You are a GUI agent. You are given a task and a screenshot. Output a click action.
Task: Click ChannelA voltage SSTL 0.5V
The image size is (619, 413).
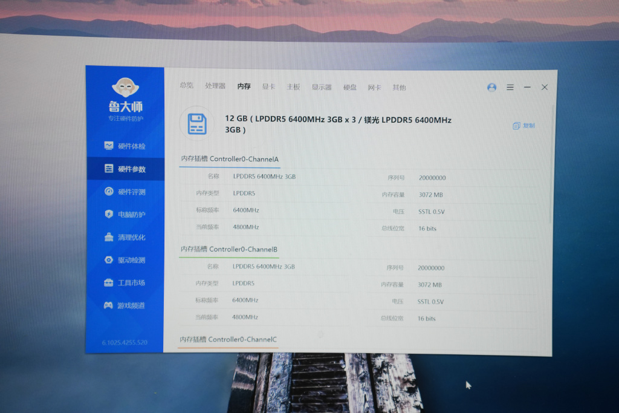432,212
